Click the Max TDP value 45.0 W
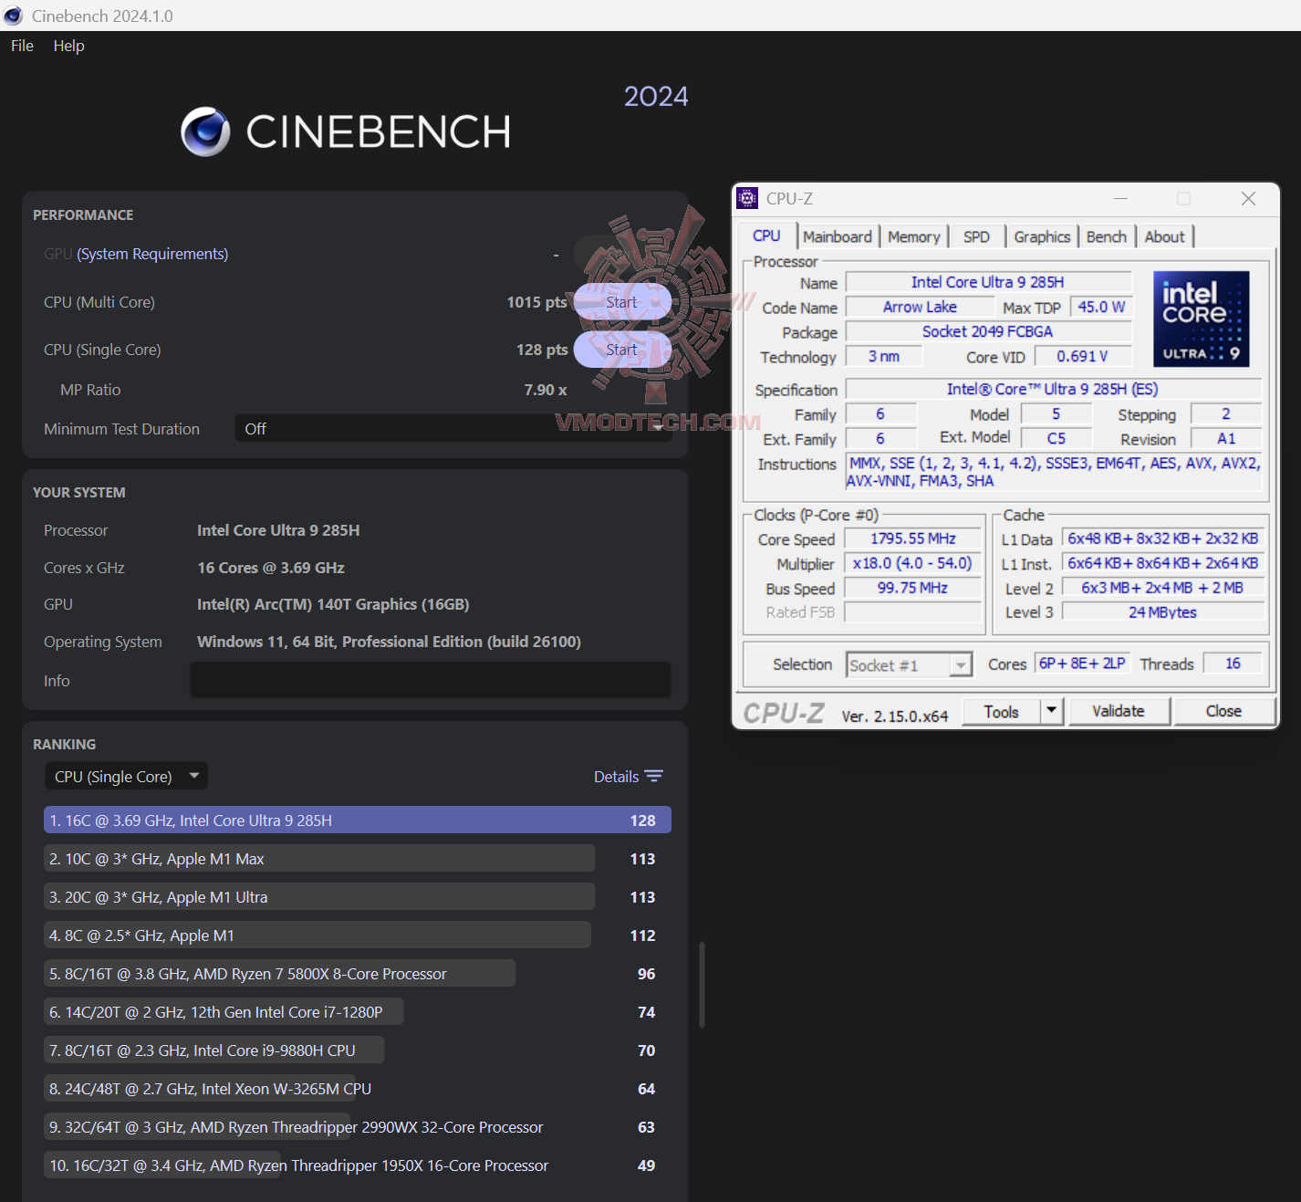This screenshot has width=1301, height=1202. (x=1101, y=308)
